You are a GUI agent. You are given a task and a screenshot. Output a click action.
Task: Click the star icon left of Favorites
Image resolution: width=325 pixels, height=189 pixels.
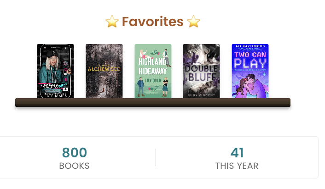pyautogui.click(x=112, y=22)
